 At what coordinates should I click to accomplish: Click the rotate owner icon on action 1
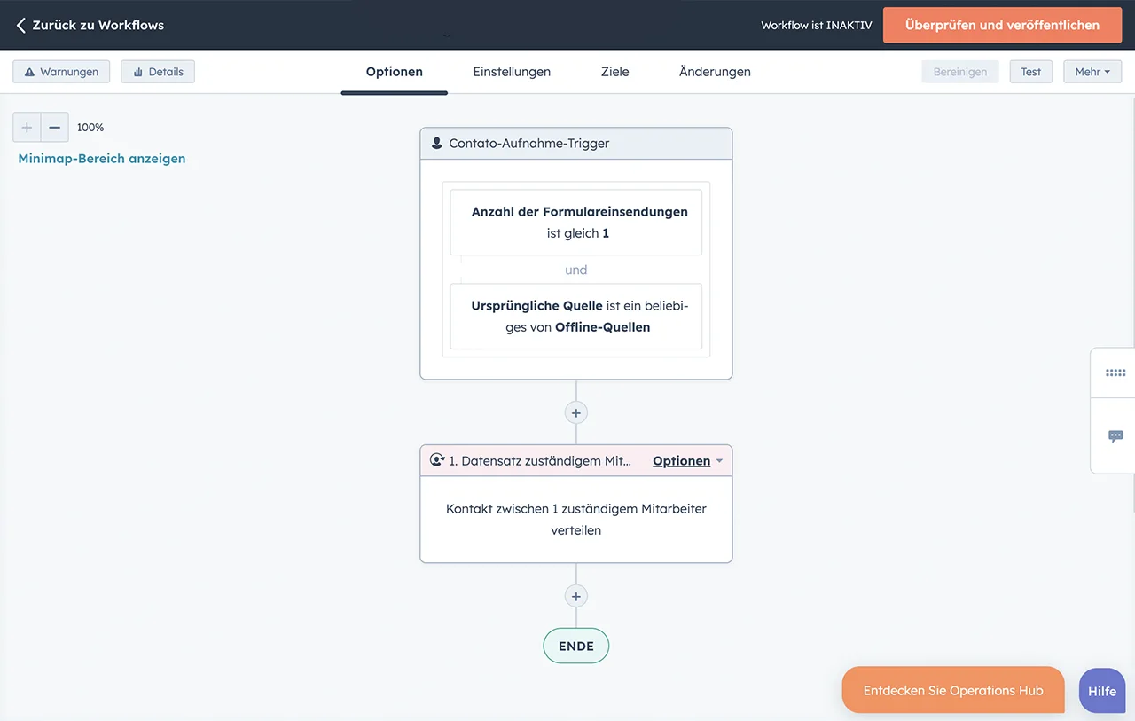[x=436, y=460]
